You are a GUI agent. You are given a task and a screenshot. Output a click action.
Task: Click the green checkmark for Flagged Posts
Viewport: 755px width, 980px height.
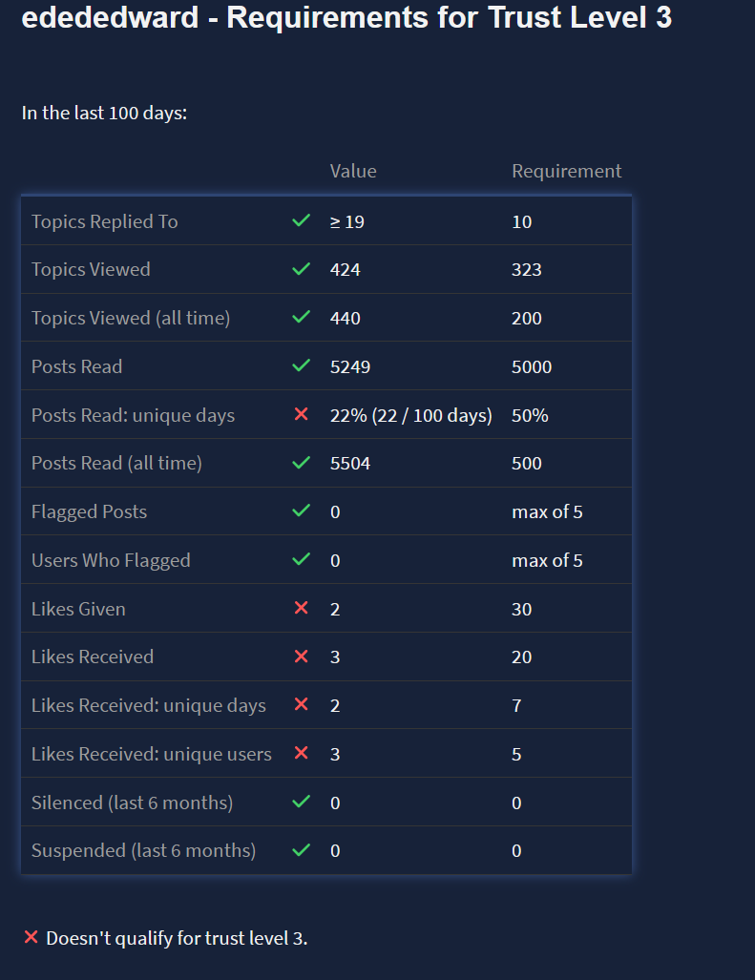pos(302,511)
